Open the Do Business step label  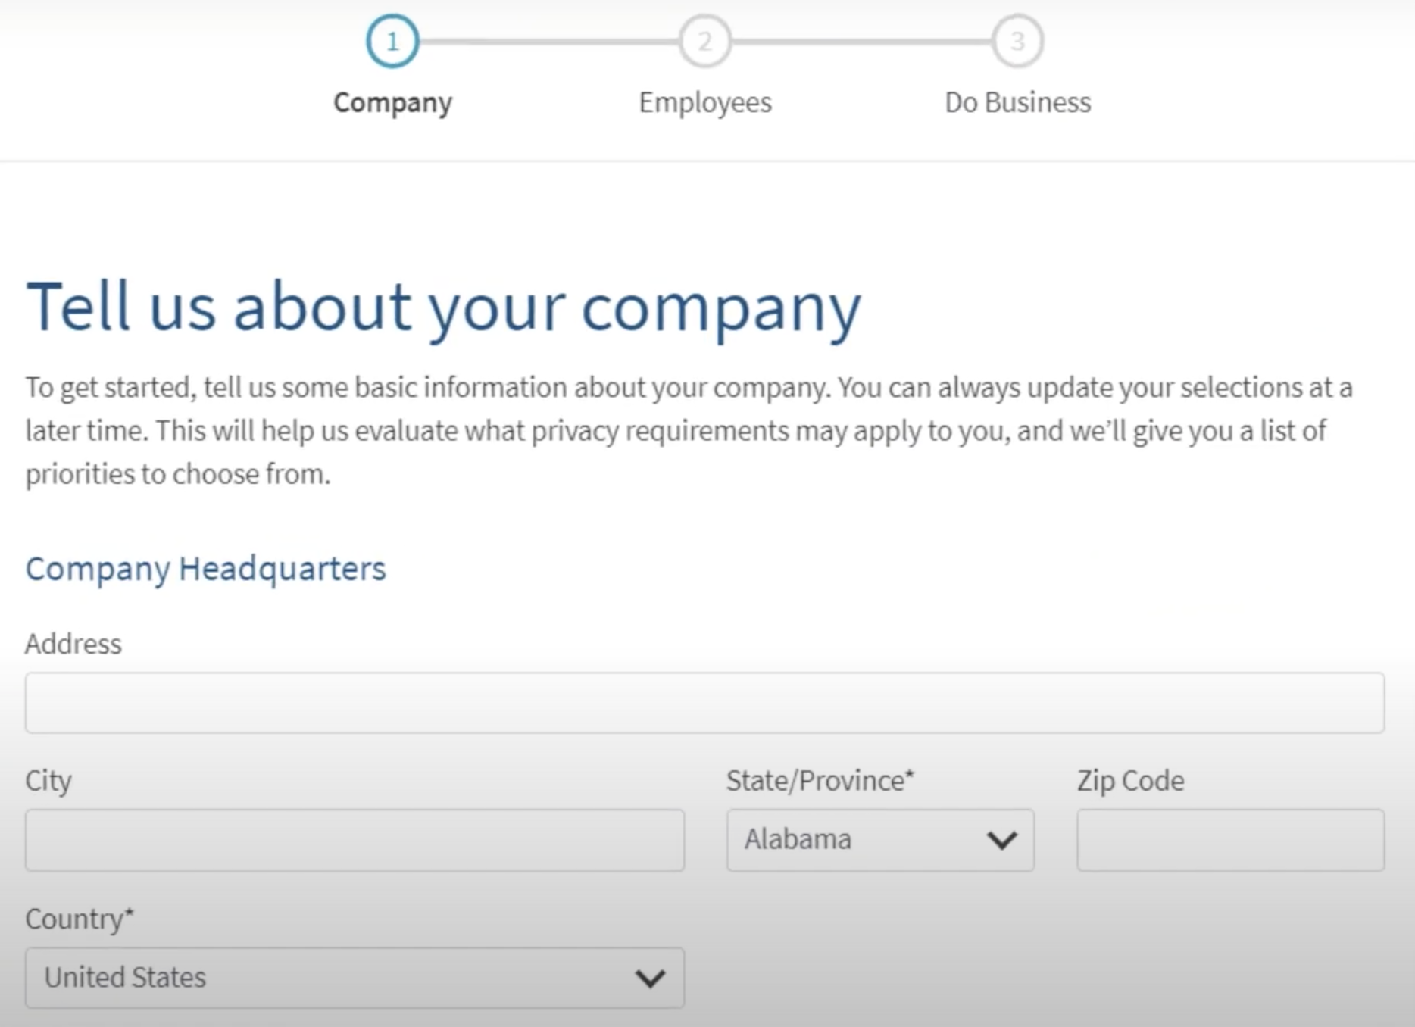point(1017,102)
